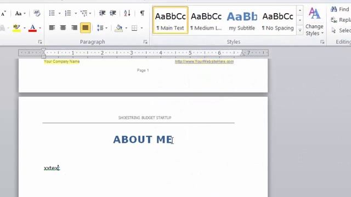
Task: Apply the Main Text style
Action: click(x=171, y=20)
